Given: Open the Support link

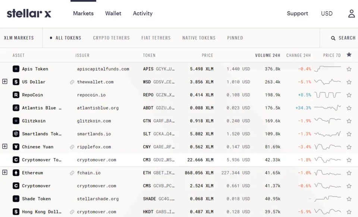Looking at the screenshot, I should point(297,13).
